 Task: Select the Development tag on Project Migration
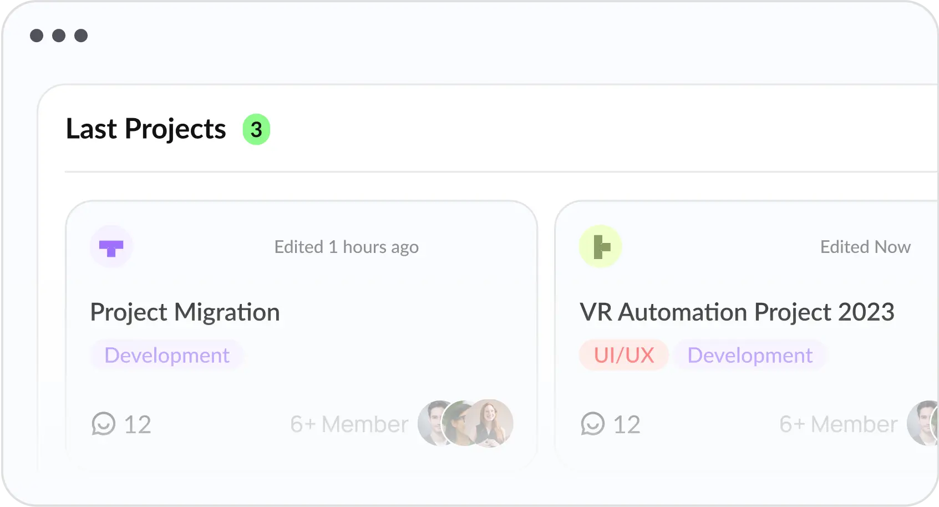[x=166, y=355]
